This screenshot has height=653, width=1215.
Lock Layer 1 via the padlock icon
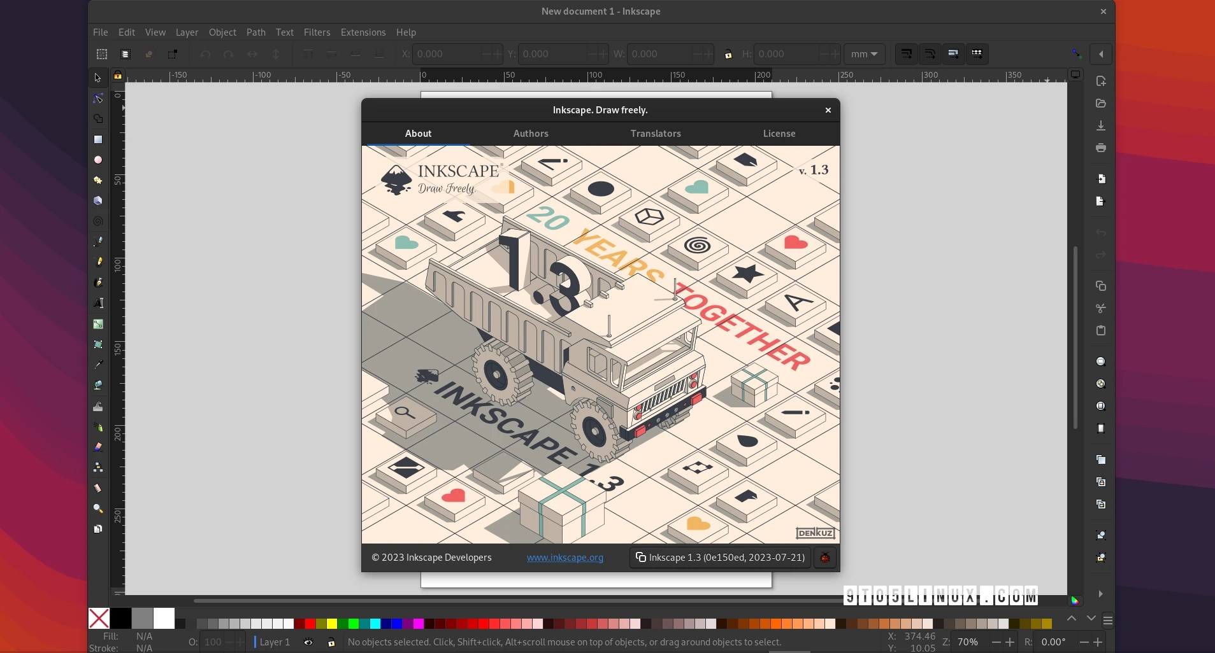click(331, 642)
